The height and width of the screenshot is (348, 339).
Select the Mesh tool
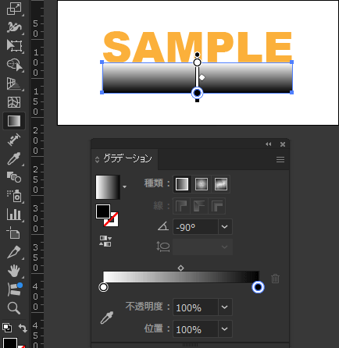[14, 102]
